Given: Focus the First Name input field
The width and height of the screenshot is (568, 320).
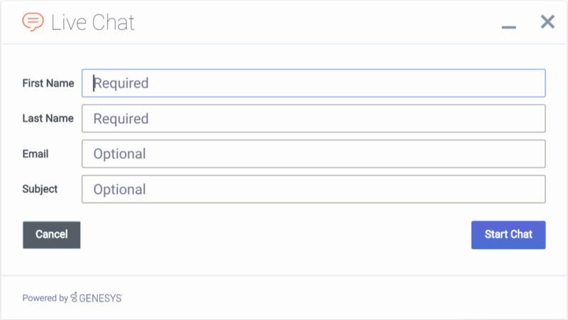Looking at the screenshot, I should 313,83.
